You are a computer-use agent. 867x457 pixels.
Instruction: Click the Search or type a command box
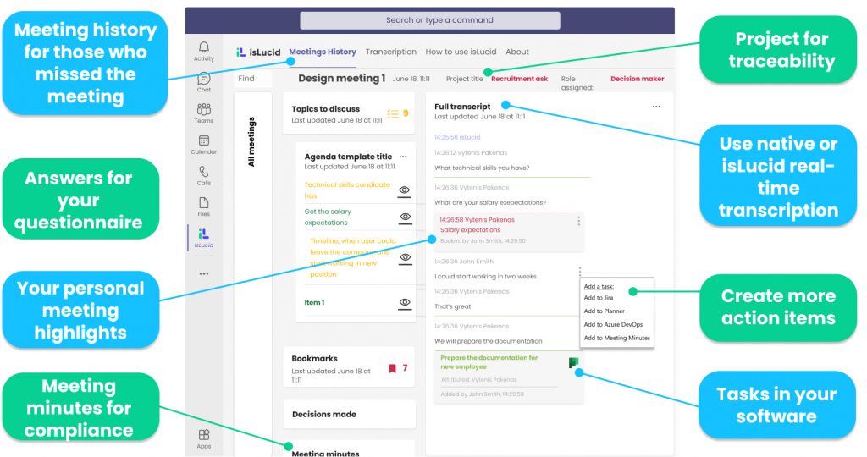(429, 20)
